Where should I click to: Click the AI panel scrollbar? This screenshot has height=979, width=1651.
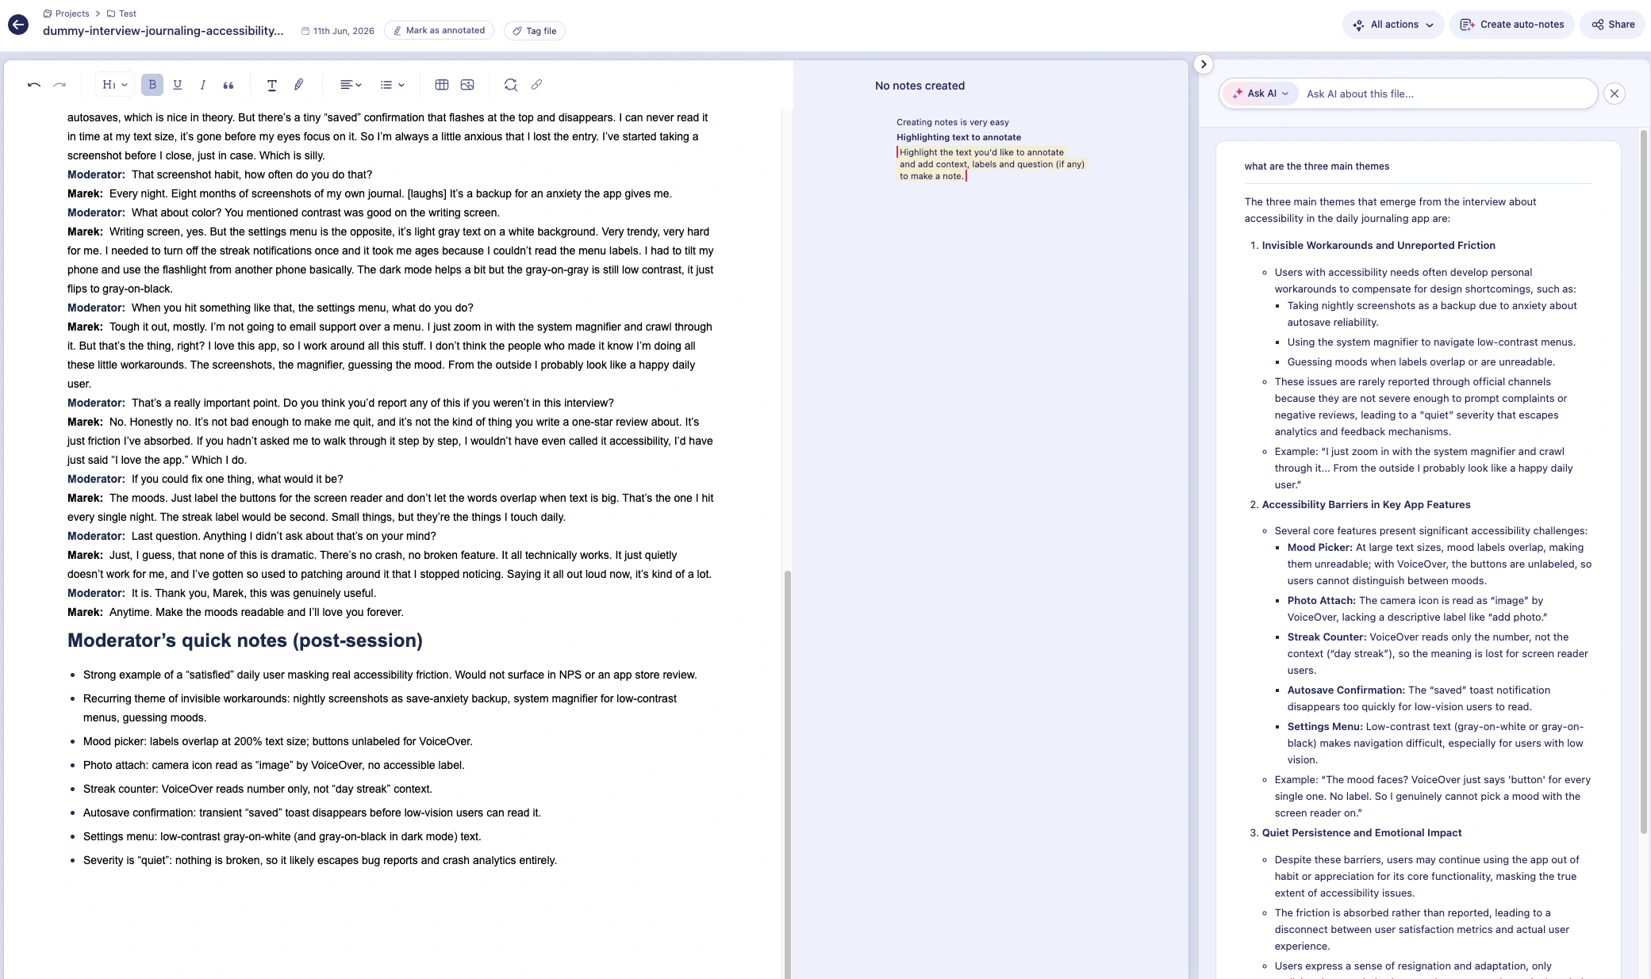1643,481
